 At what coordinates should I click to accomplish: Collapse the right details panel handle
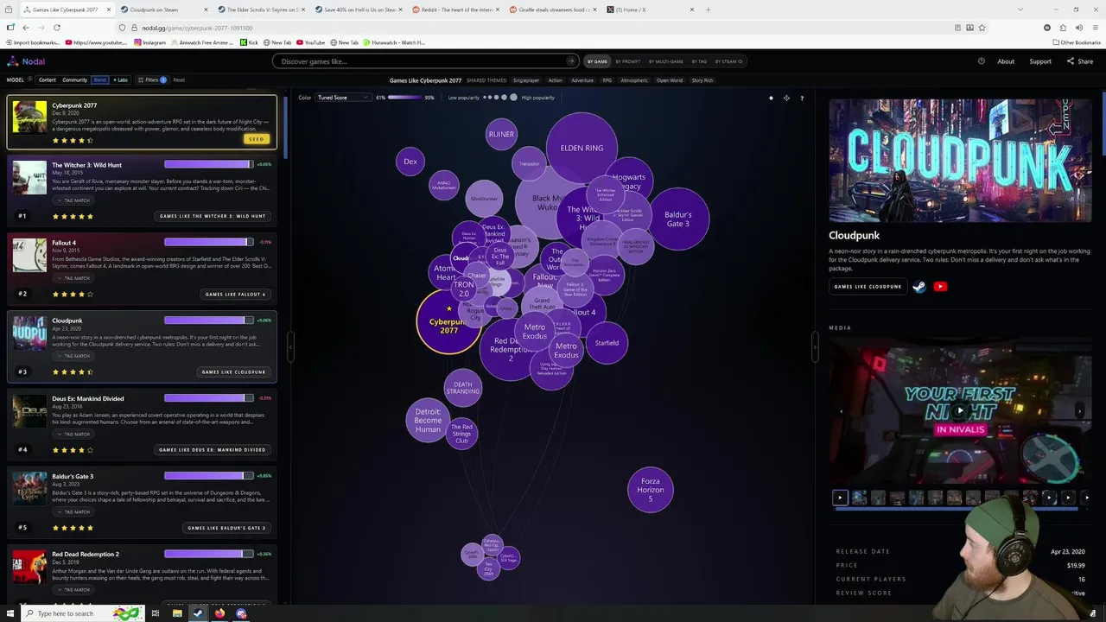[x=814, y=346]
